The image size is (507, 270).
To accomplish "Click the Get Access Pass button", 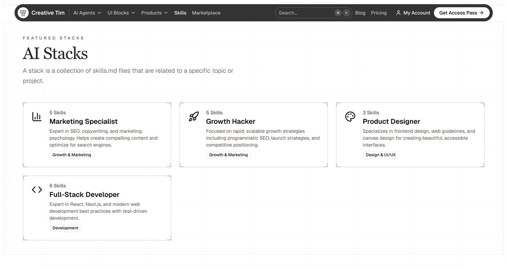I will 462,13.
